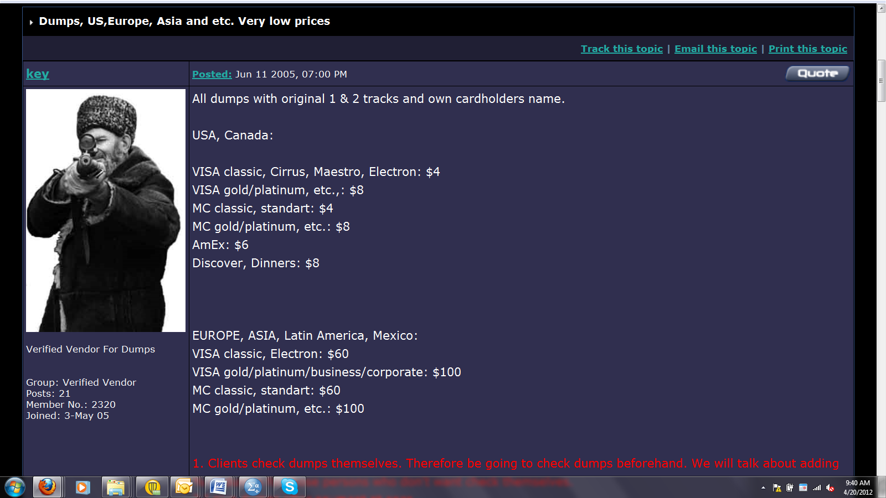
Task: Open the sigma math app in taskbar
Action: tap(253, 487)
